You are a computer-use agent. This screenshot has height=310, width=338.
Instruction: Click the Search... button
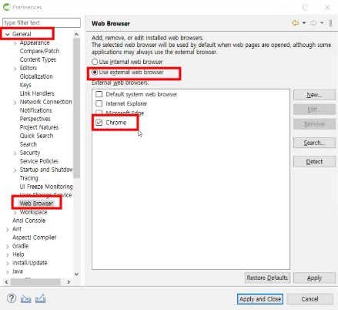(x=314, y=143)
